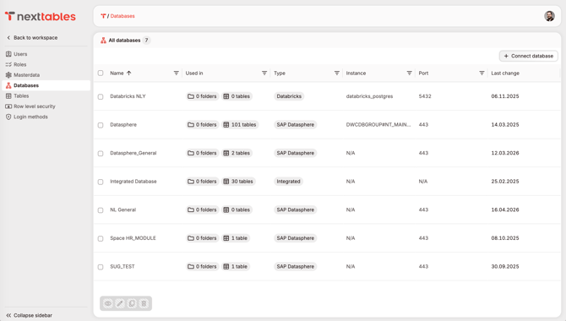Screen dimensions: 566x321
Task: Click the edit pencil icon in bottom toolbar
Action: point(120,303)
